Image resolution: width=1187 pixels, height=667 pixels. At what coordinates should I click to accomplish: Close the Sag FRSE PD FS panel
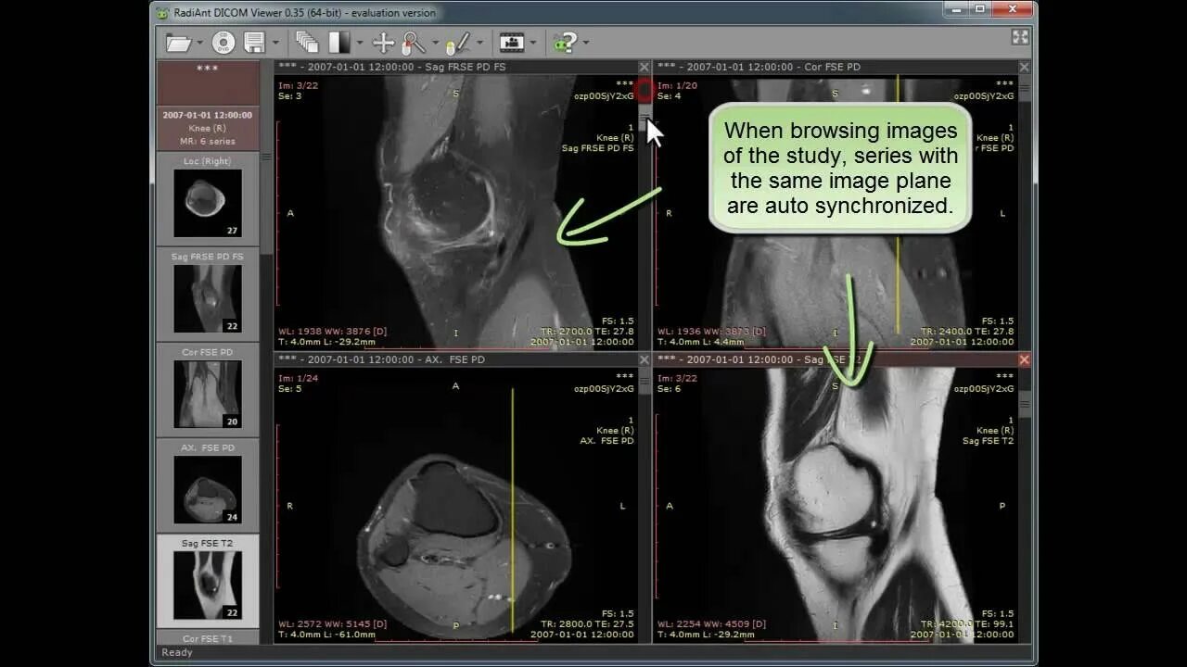tap(645, 68)
